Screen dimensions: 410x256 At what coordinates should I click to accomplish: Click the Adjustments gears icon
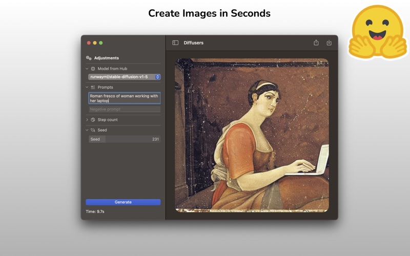pos(89,58)
